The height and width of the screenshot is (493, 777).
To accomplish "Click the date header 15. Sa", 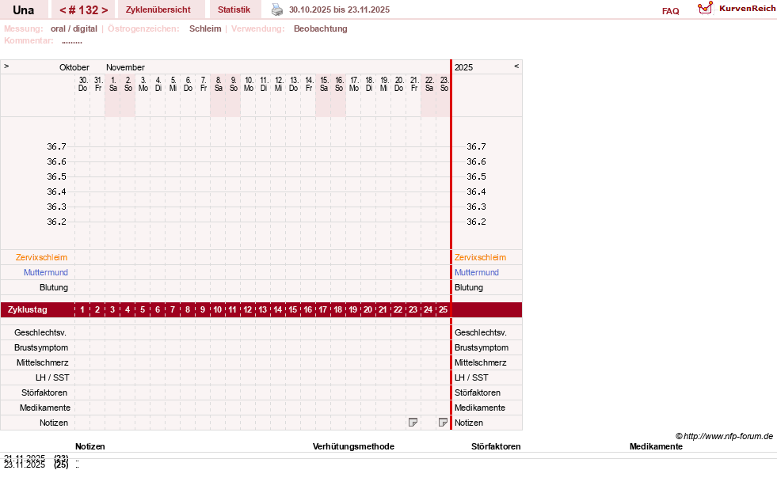I will pos(324,84).
